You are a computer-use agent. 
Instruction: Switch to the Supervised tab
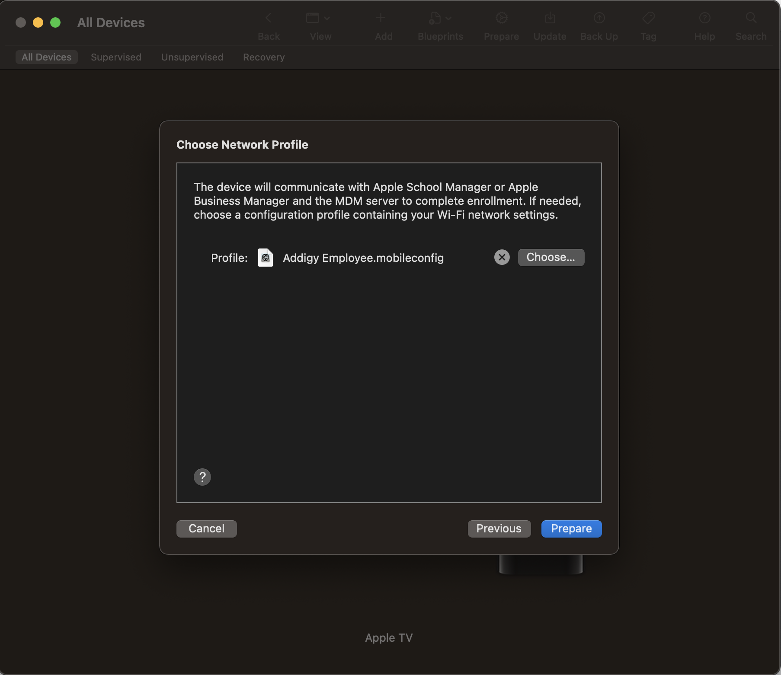click(x=116, y=57)
